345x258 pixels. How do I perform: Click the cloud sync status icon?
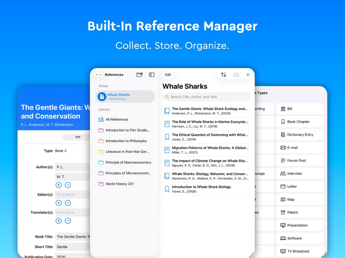pyautogui.click(x=236, y=75)
